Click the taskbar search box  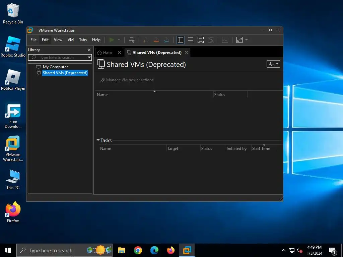[64, 250]
